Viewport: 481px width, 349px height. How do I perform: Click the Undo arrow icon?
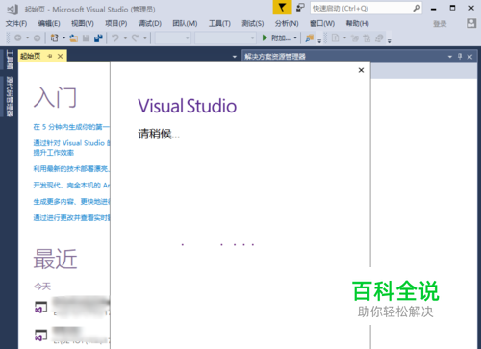pos(115,38)
